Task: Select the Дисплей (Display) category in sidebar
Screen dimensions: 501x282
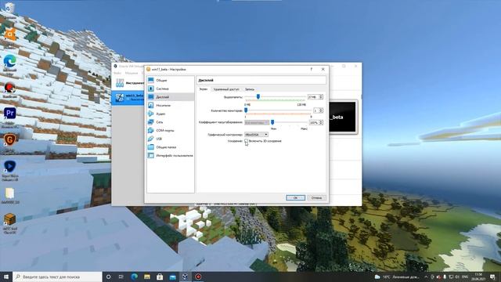Action: point(171,97)
